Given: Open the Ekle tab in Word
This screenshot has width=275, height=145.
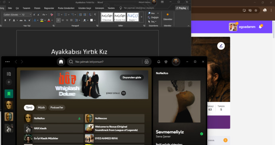Looking at the screenshot, I should [x=10, y=8].
